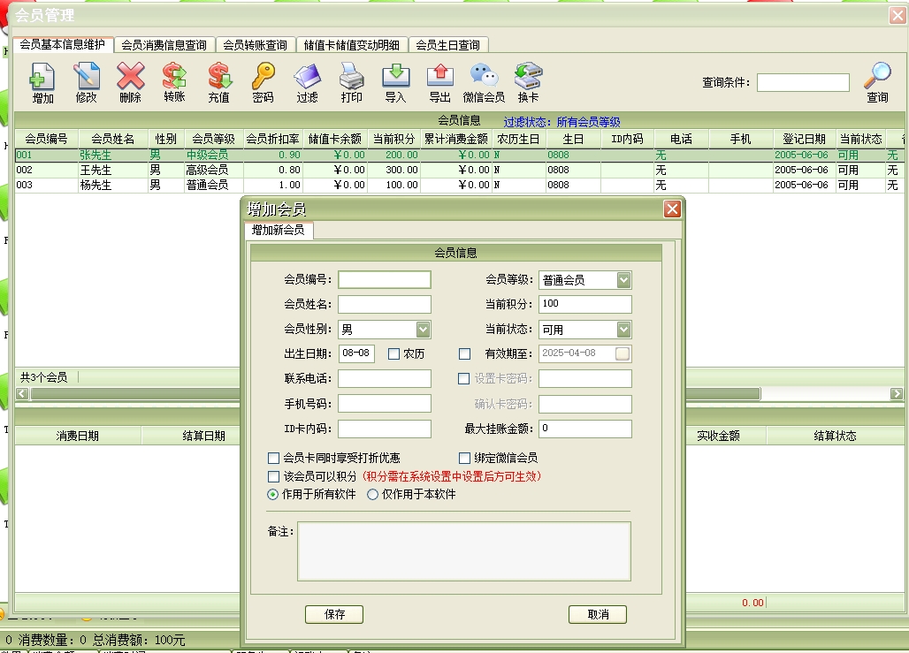Check 会员卡同时享受打折优惠 option
The width and height of the screenshot is (909, 653).
tap(273, 458)
